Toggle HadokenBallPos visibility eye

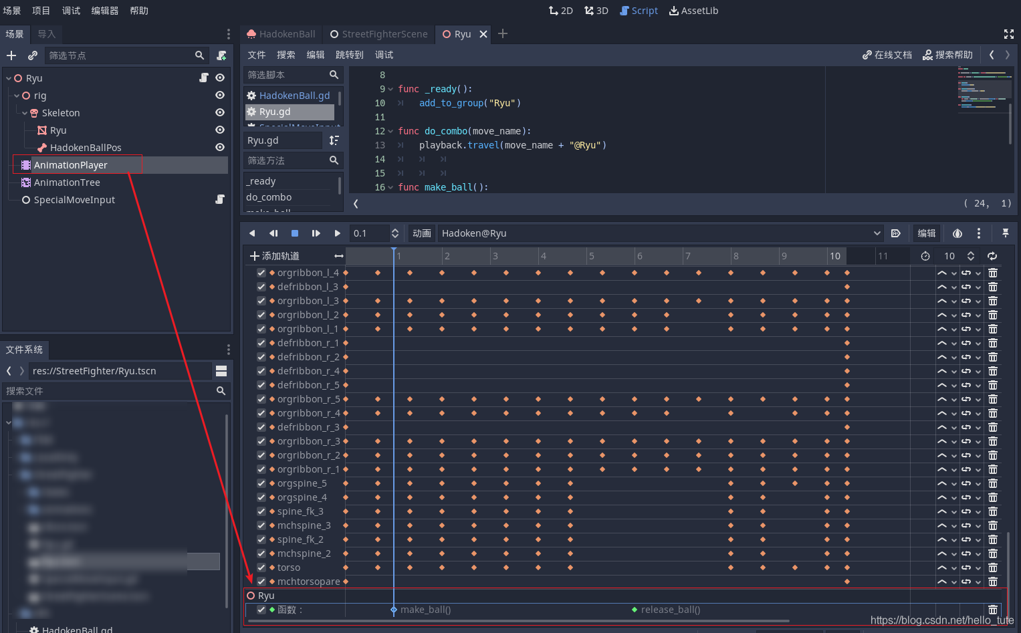click(220, 147)
